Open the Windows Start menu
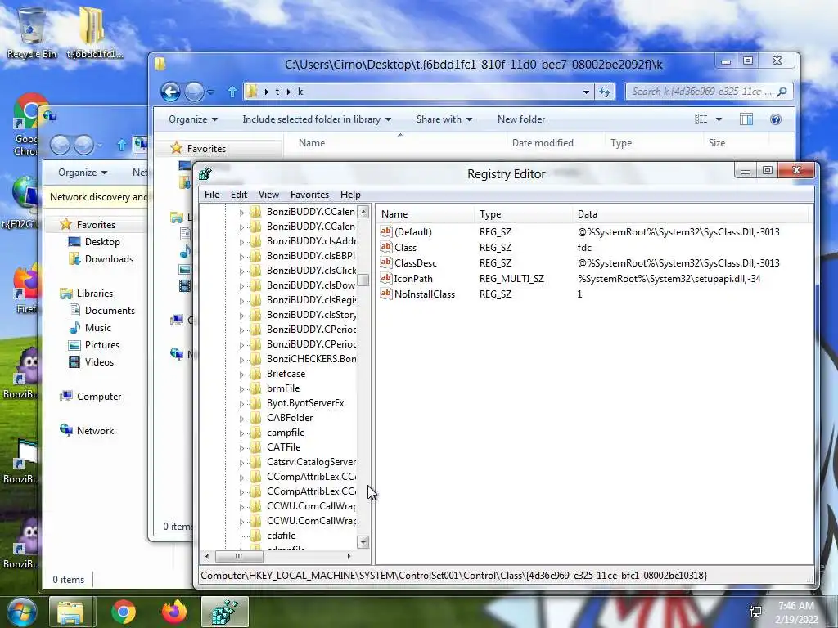 point(21,612)
